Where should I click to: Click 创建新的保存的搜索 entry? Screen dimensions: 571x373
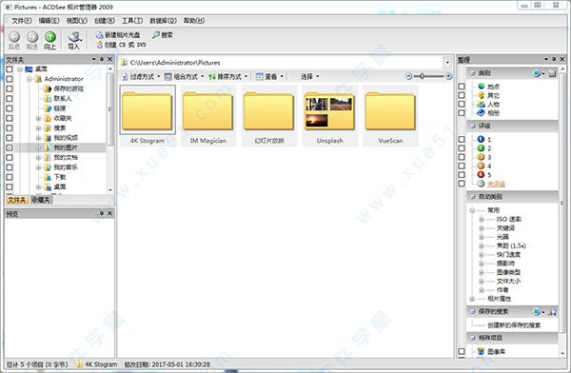pyautogui.click(x=514, y=325)
